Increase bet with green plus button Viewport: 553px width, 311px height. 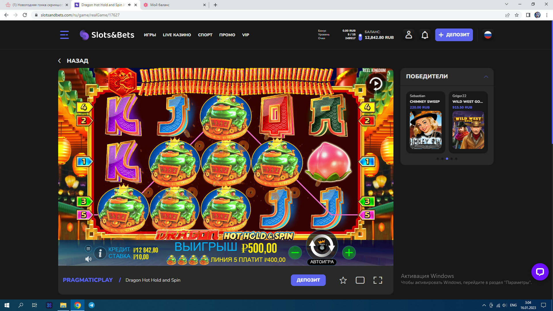349,253
